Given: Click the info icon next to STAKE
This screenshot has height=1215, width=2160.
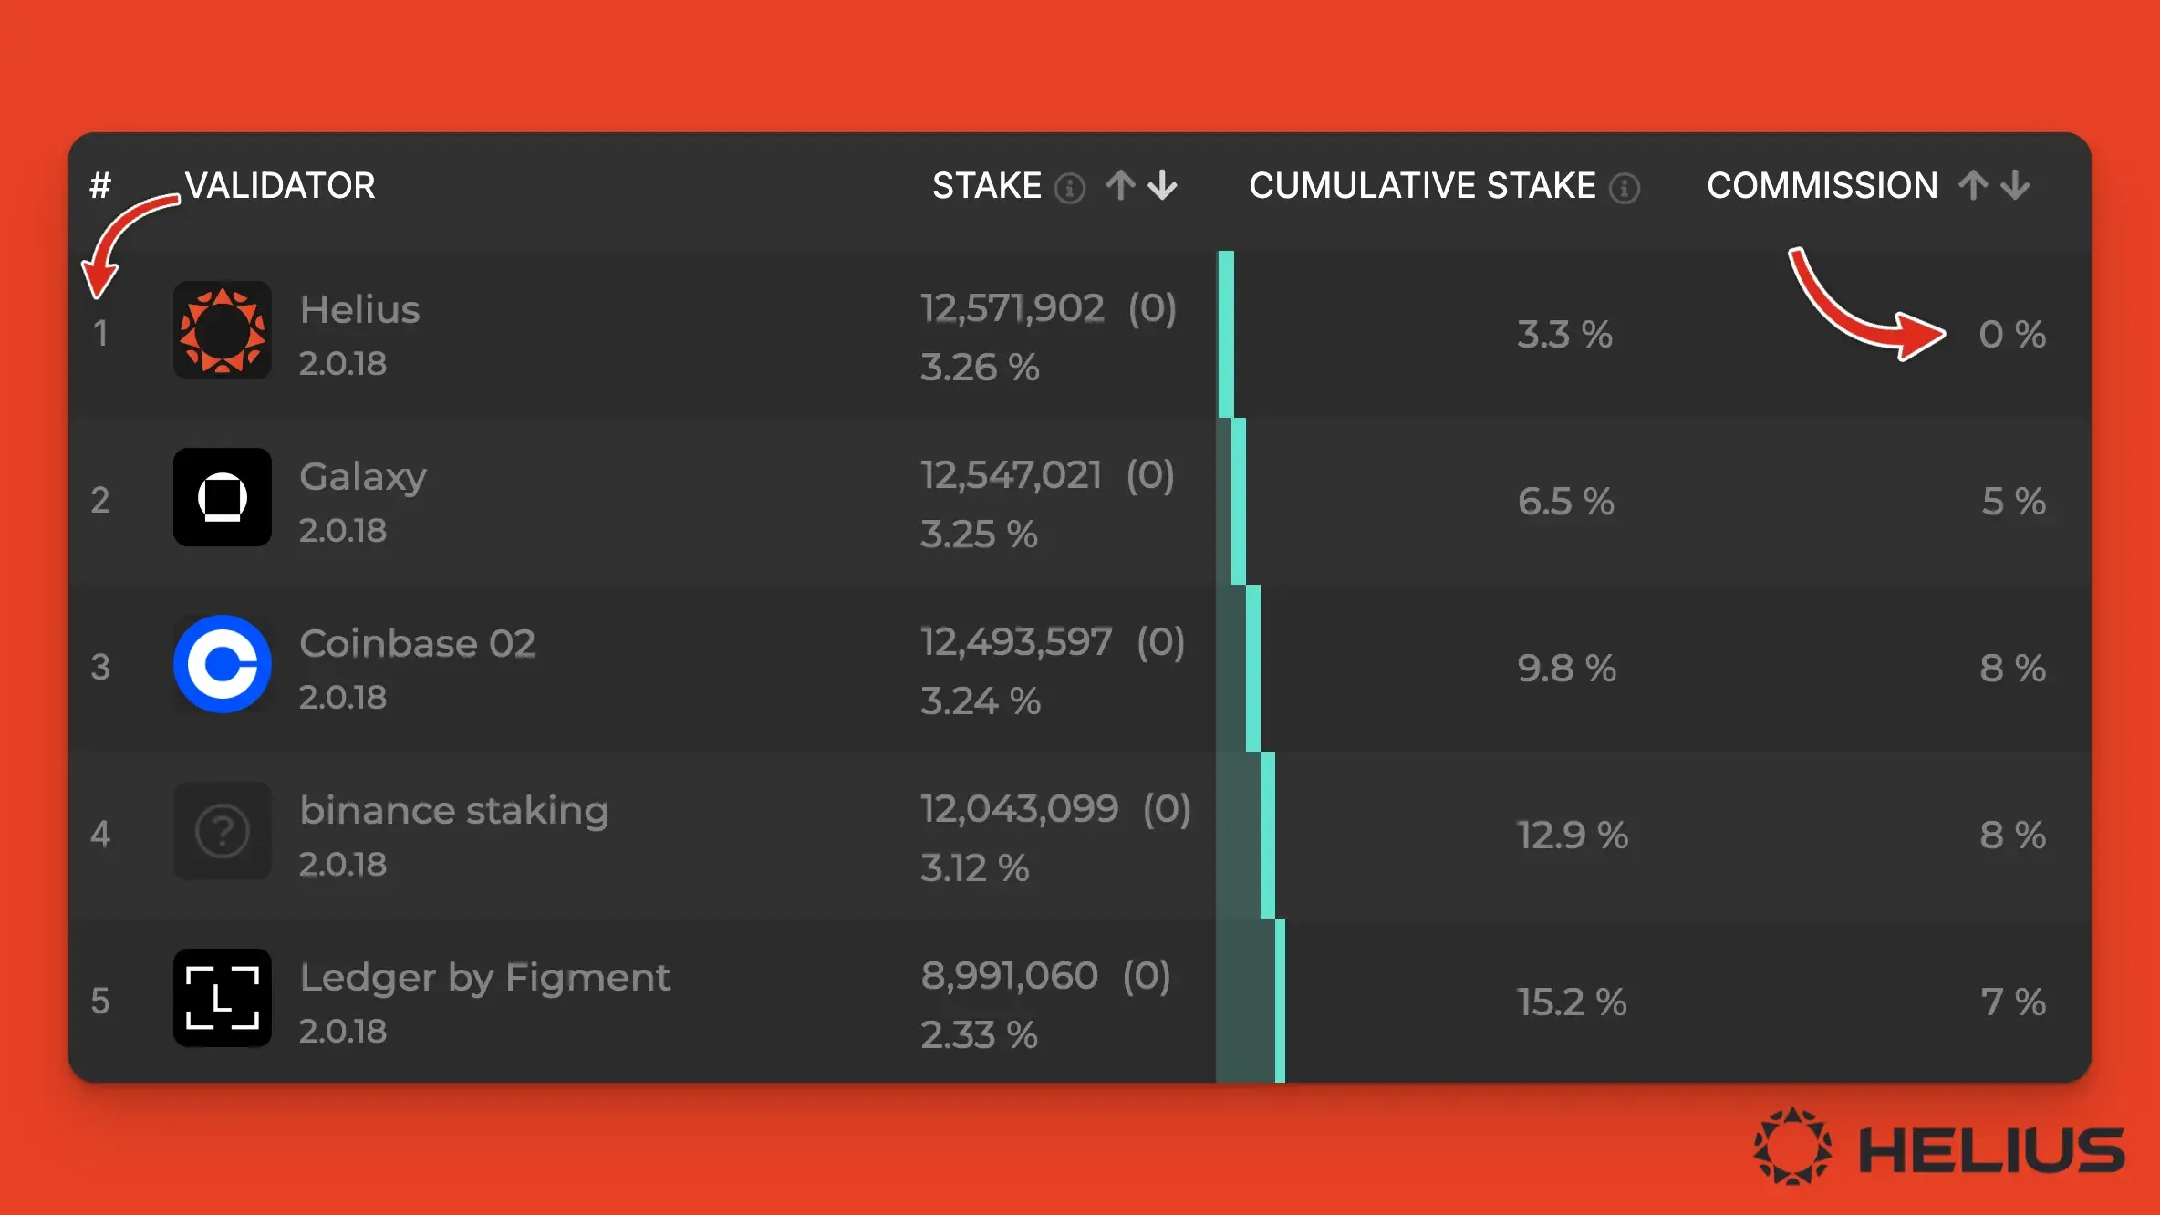Looking at the screenshot, I should pyautogui.click(x=1070, y=188).
